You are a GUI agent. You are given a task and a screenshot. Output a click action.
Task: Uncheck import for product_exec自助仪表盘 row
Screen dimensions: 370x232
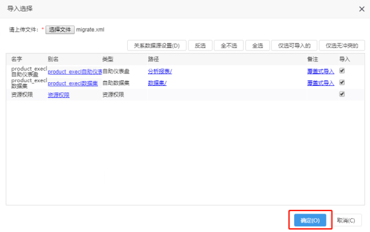(342, 71)
